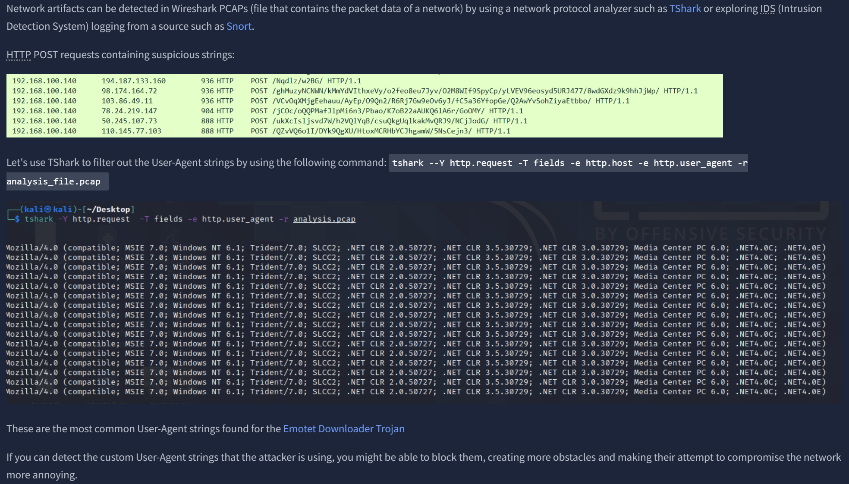Click the ~/Desktop path in terminal prompt
849x484 pixels.
(x=108, y=209)
